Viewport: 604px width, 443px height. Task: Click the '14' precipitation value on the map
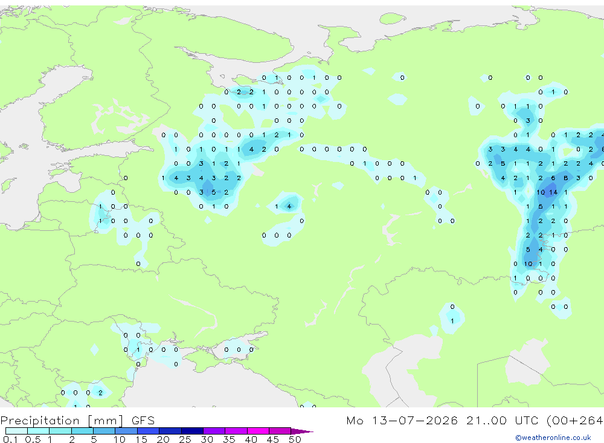[553, 192]
